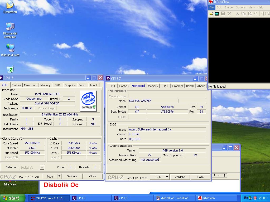
Task: Click the Slideshow icon in IrfanView toolbar
Action: [x=217, y=14]
